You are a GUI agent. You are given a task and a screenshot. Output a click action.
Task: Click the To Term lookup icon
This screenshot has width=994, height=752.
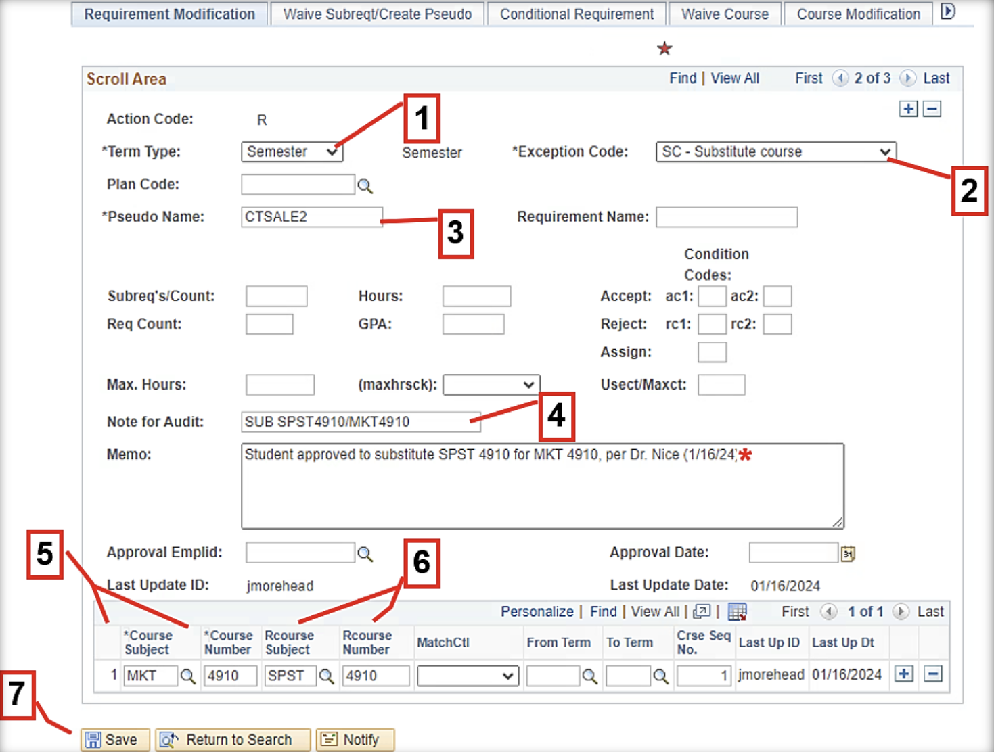[660, 676]
